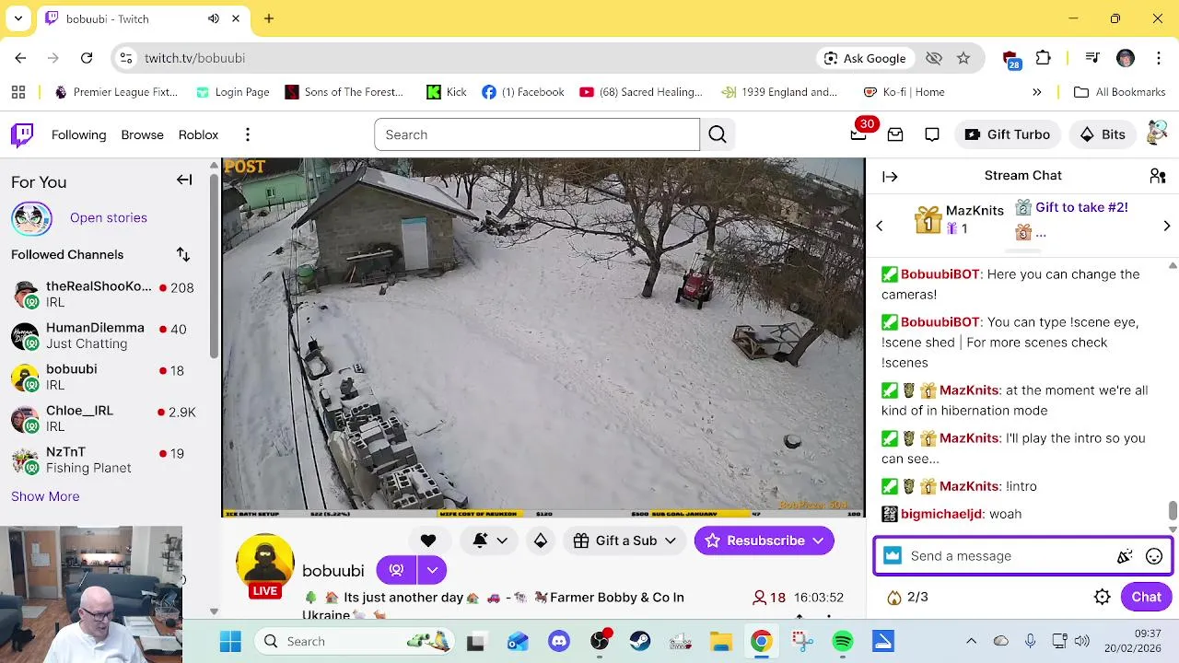Open the Chrome tab search dropdown
This screenshot has width=1179, height=663.
tap(18, 18)
